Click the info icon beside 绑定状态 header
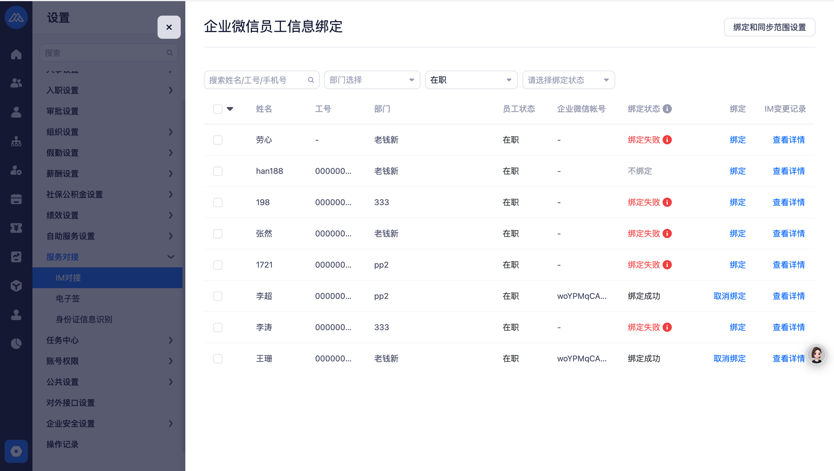The height and width of the screenshot is (471, 834). pyautogui.click(x=667, y=109)
